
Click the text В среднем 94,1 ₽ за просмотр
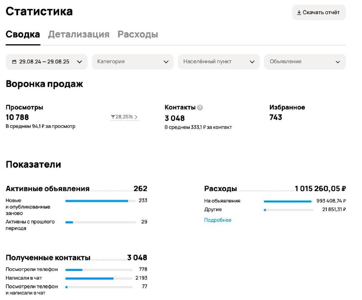click(x=41, y=127)
